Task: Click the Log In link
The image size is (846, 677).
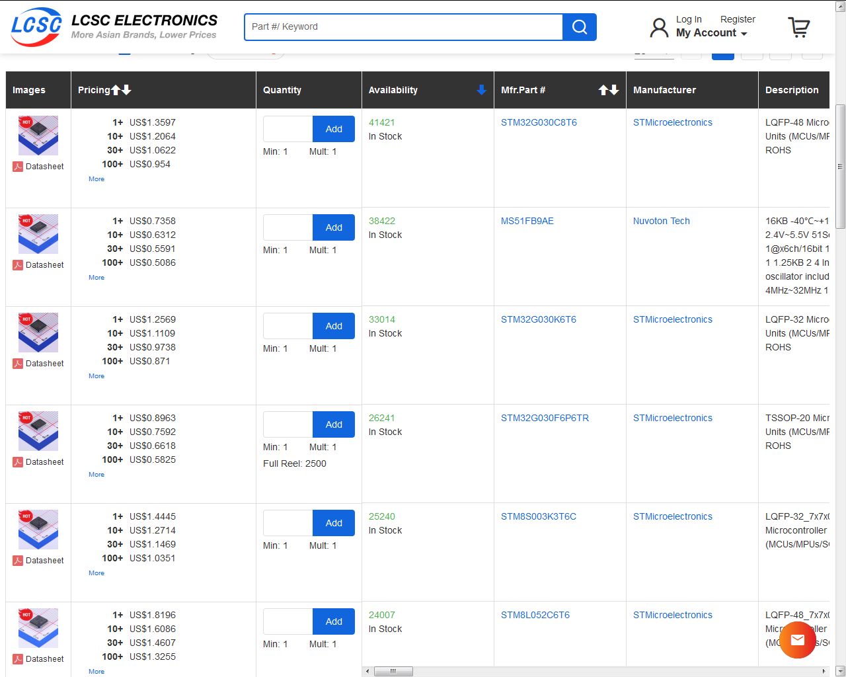Action: click(689, 19)
